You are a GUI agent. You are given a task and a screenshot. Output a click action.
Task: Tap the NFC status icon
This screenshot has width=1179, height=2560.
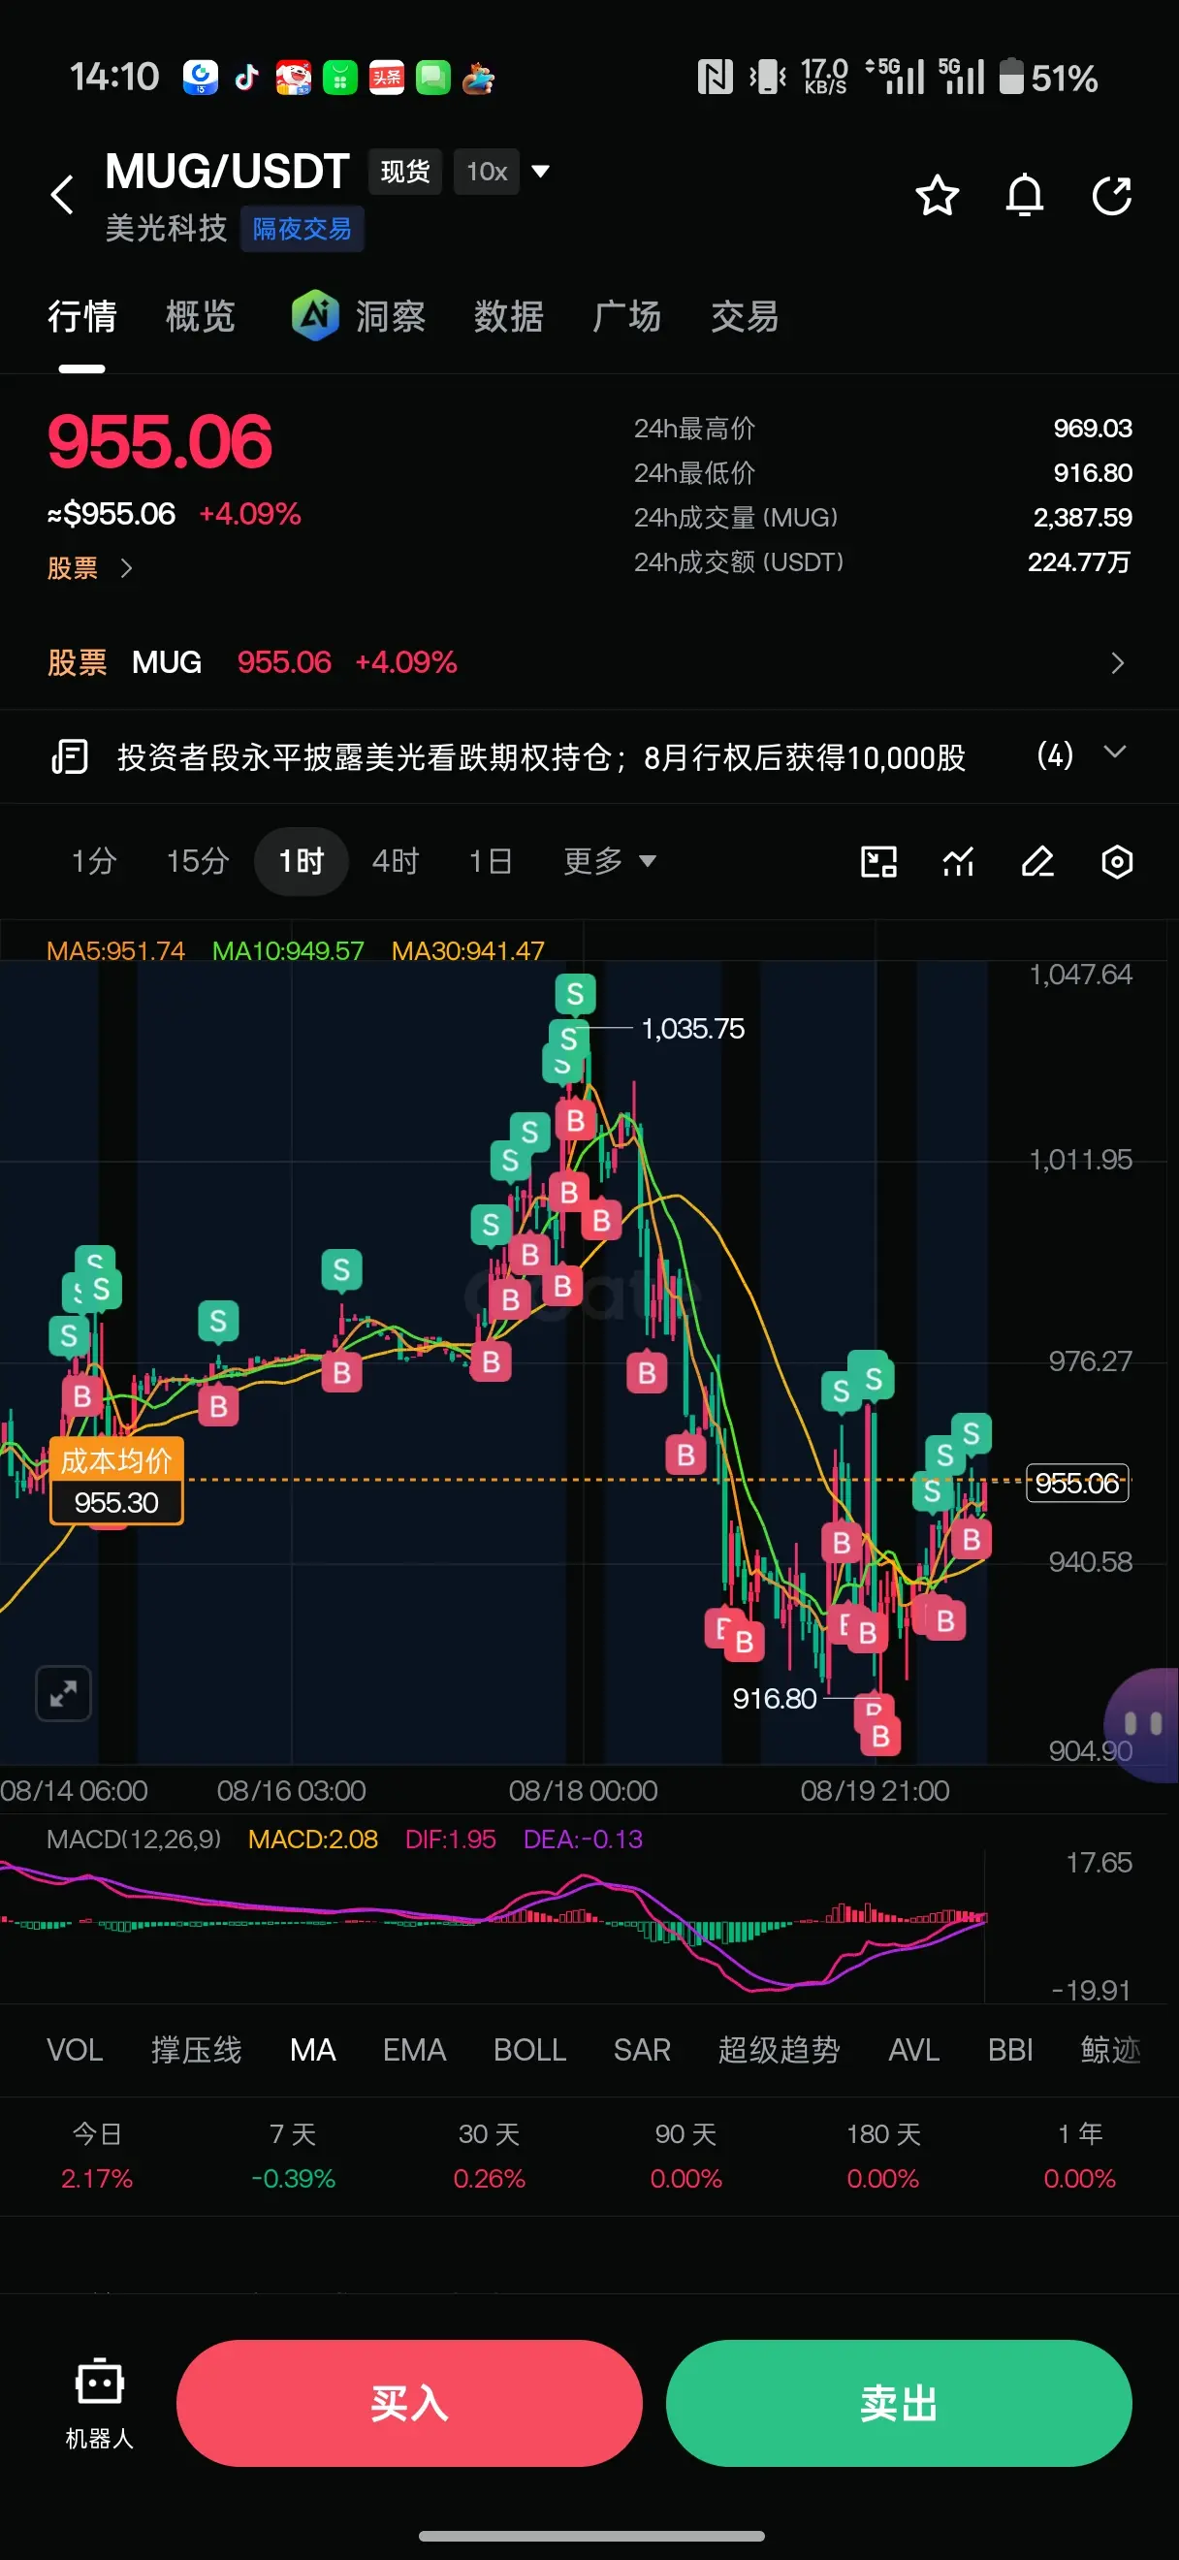(x=715, y=77)
